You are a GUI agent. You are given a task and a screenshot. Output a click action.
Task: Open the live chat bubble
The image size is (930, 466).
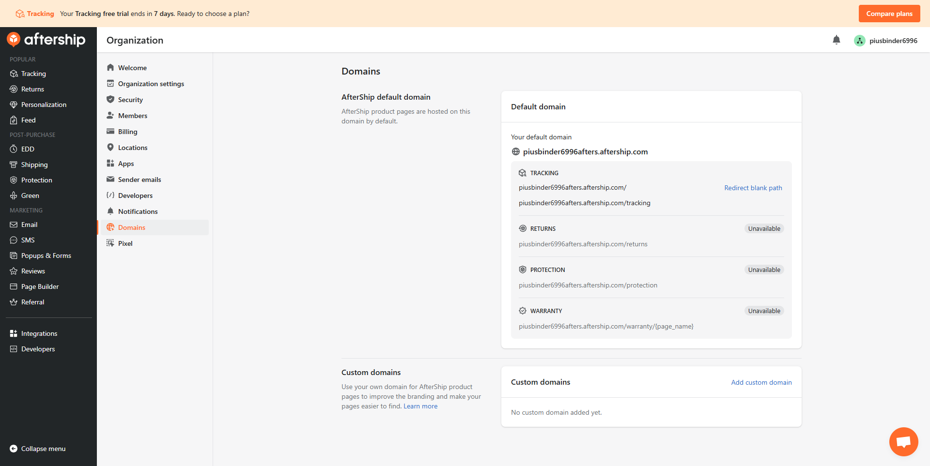pyautogui.click(x=903, y=441)
